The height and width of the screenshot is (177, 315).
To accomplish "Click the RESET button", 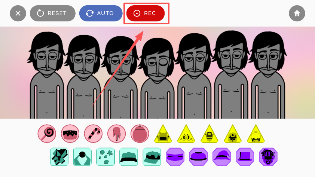I will click(x=53, y=13).
